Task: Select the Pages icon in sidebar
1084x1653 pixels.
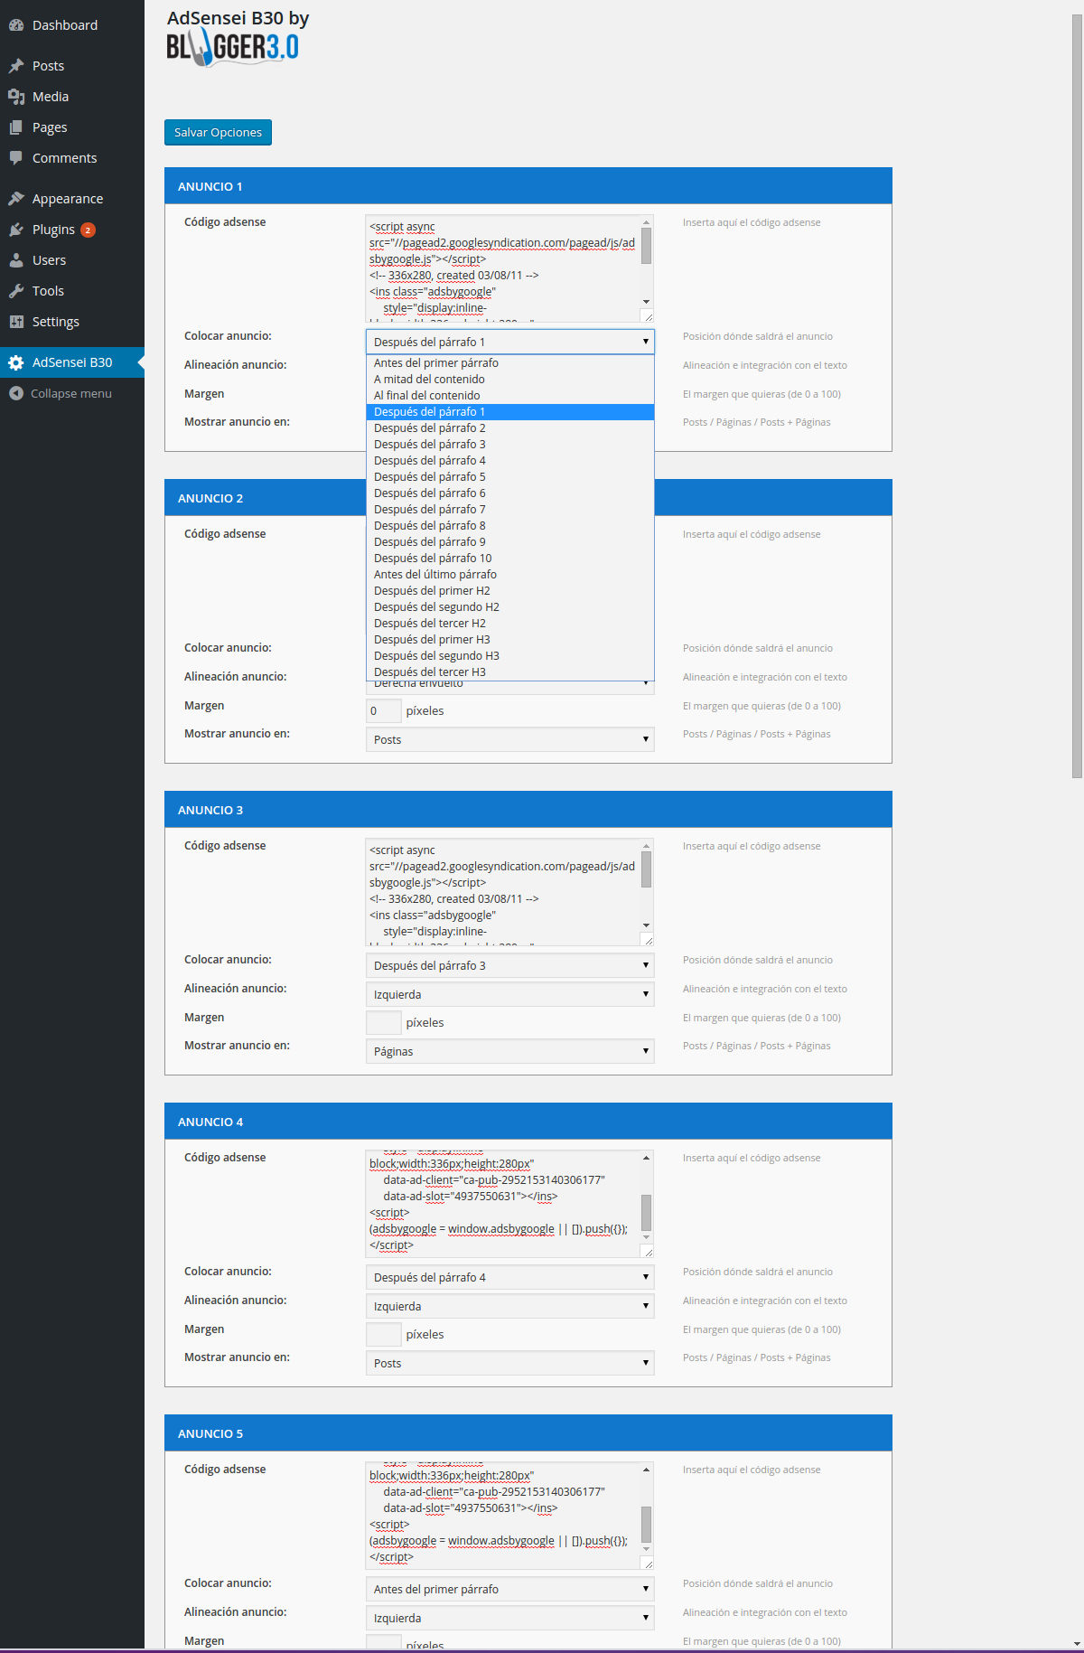Action: tap(16, 127)
